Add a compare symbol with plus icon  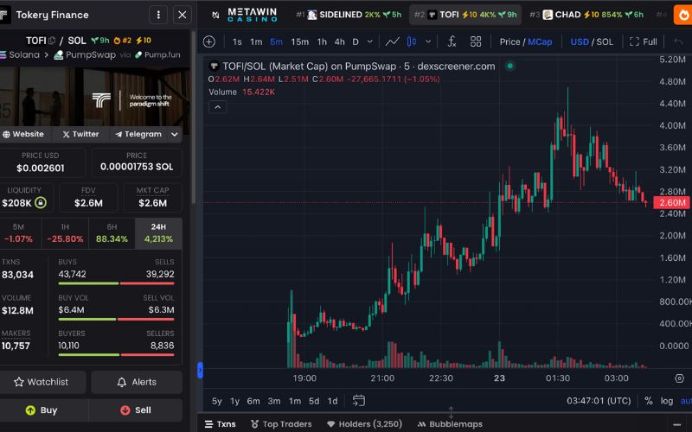(x=209, y=41)
